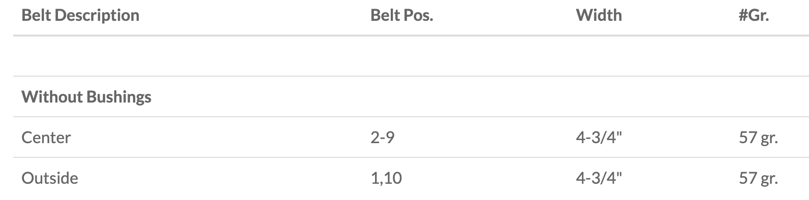Select the 2-9 belt position value
The image size is (809, 200).
click(382, 138)
